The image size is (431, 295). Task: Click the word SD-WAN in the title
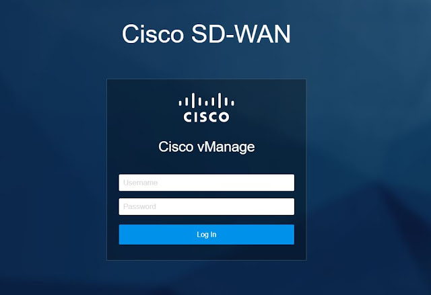[x=241, y=34]
